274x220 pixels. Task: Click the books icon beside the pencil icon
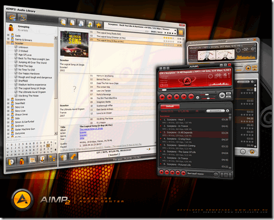pos(63,158)
